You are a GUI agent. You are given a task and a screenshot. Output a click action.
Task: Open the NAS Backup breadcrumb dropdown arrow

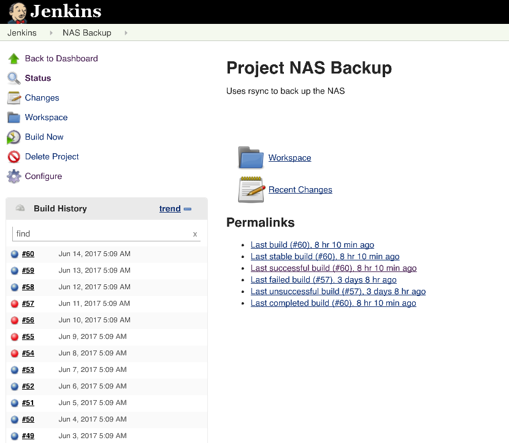coord(126,32)
